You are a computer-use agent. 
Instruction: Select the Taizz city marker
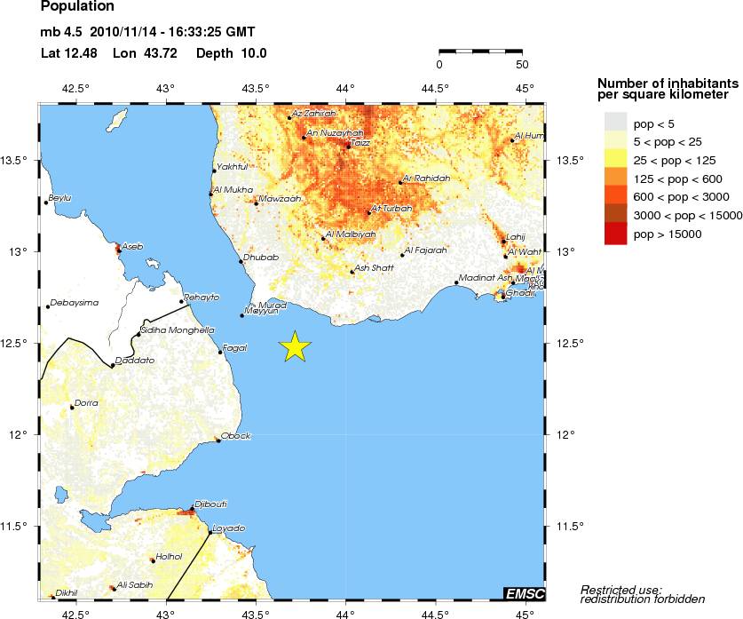tap(347, 146)
